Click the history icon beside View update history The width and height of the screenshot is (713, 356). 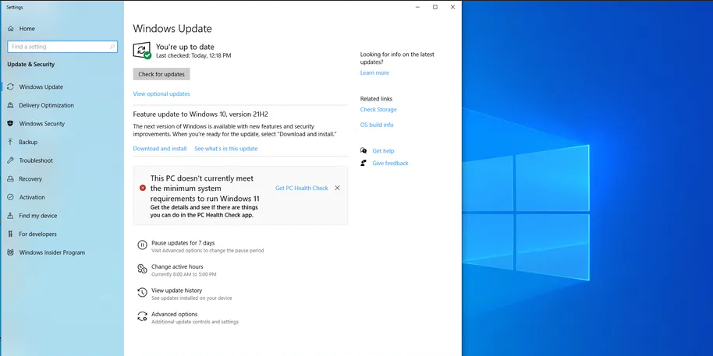(x=142, y=293)
